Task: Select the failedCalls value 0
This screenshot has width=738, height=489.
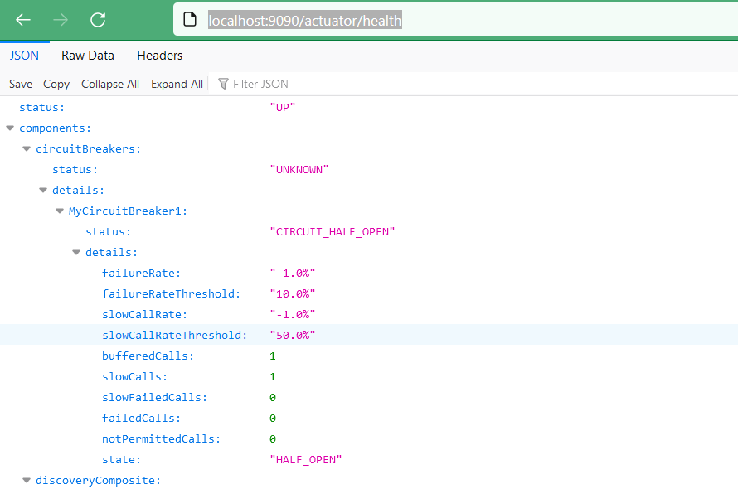Action: click(273, 419)
